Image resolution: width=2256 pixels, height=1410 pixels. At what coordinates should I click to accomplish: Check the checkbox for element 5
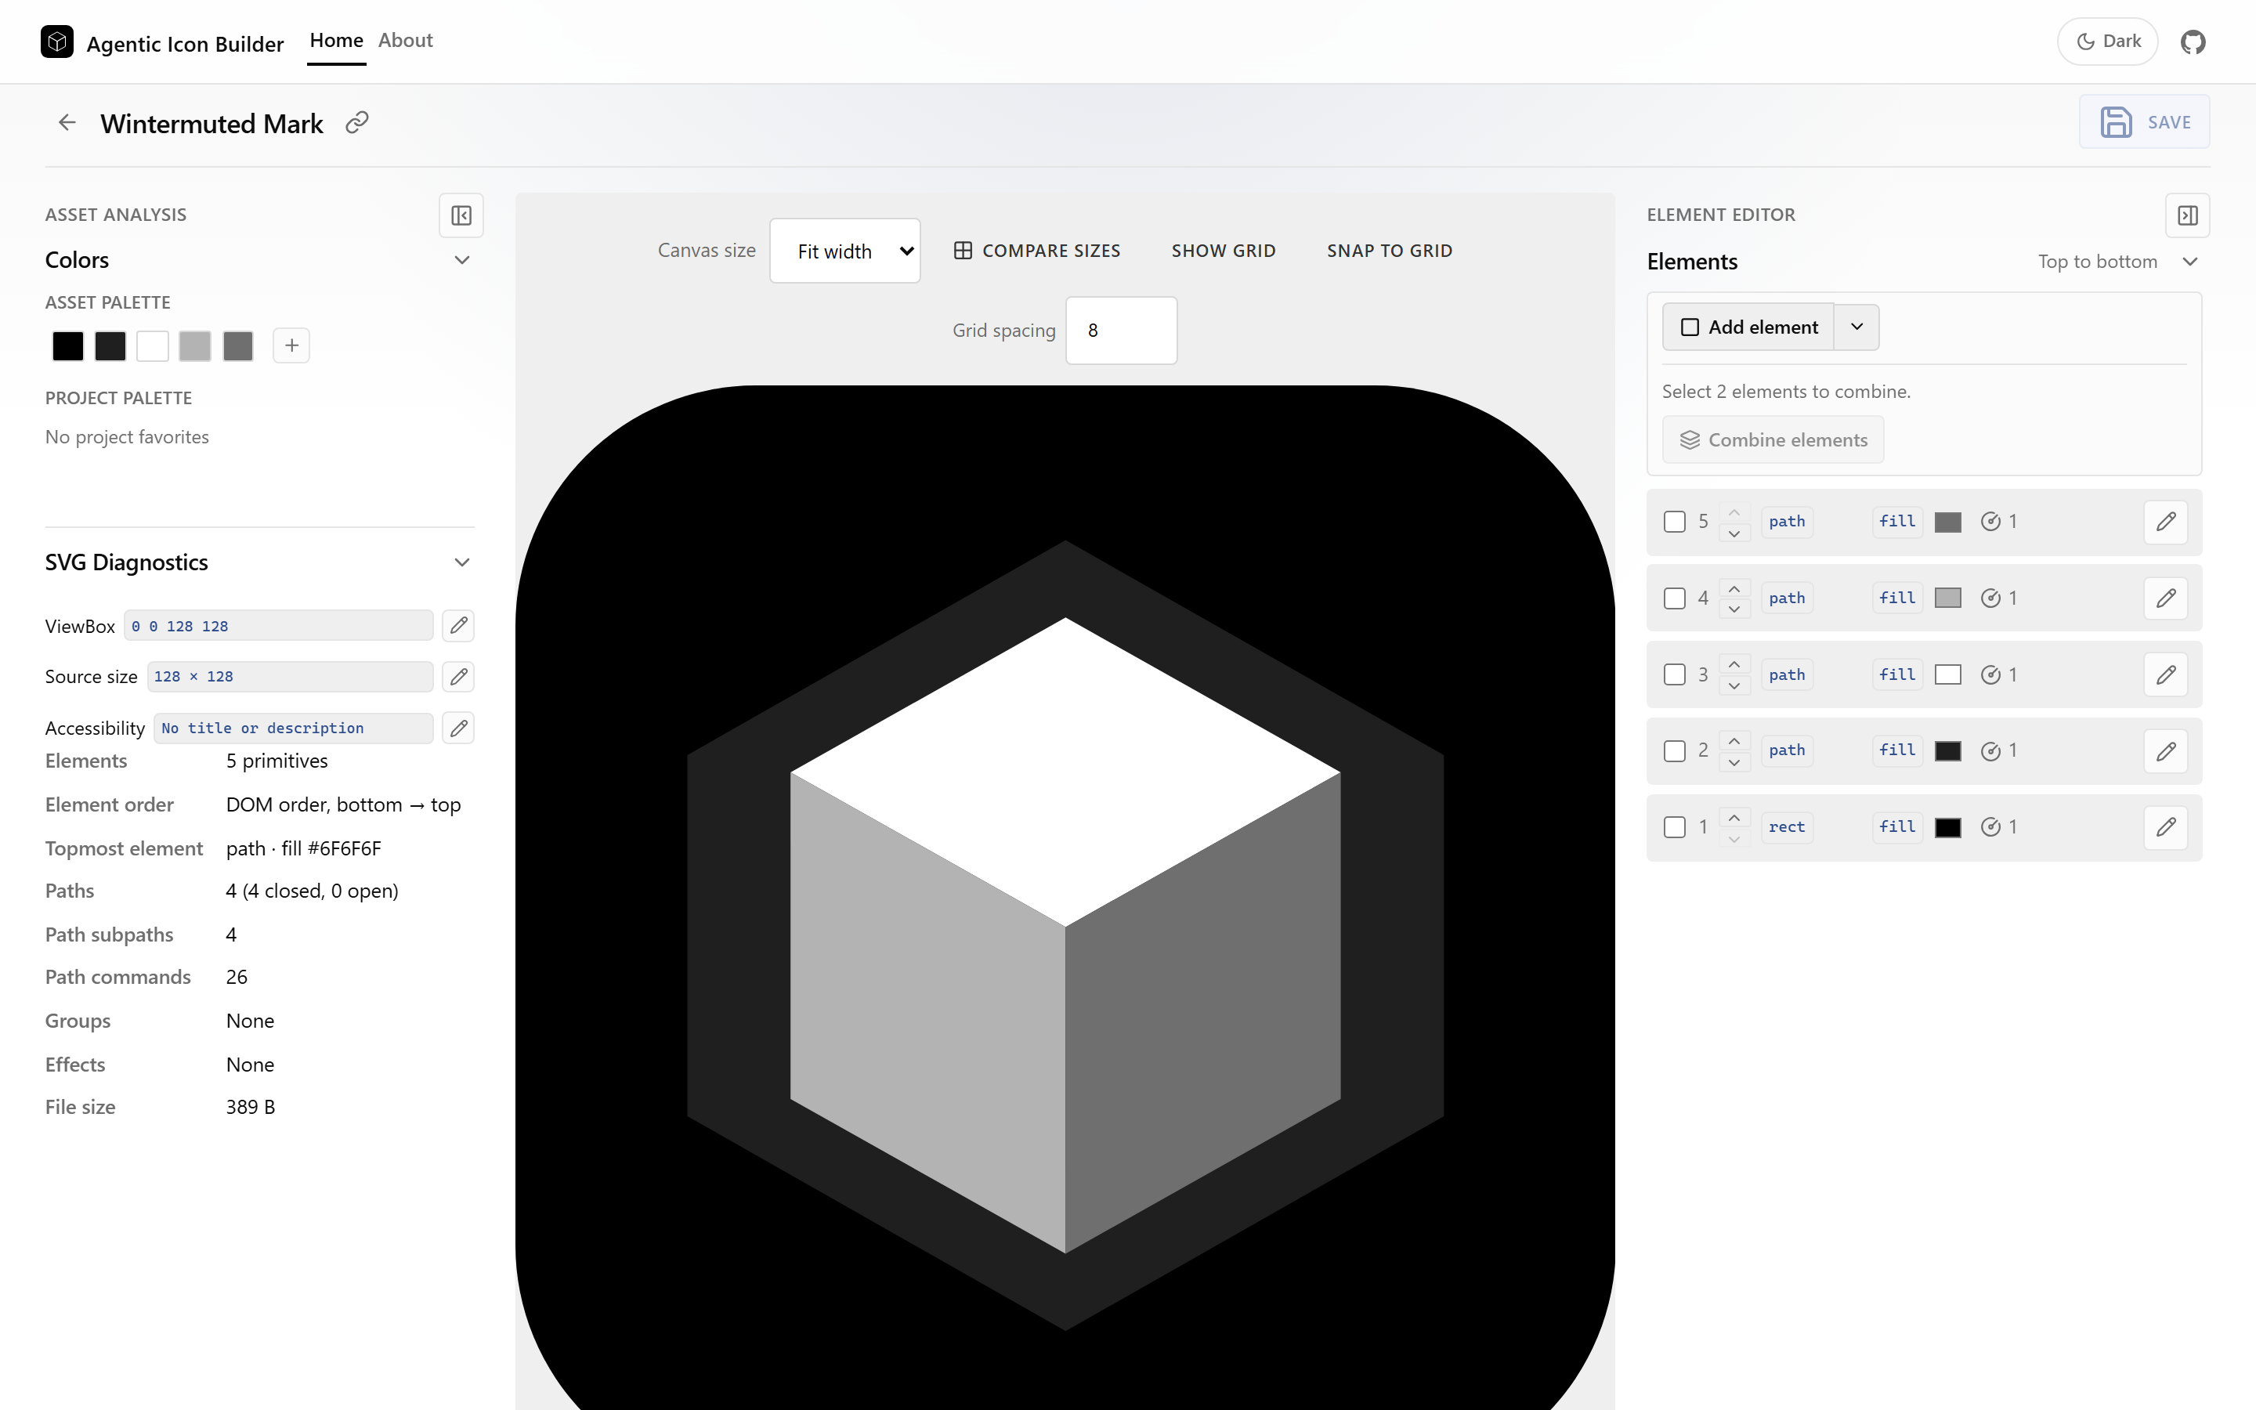point(1674,521)
